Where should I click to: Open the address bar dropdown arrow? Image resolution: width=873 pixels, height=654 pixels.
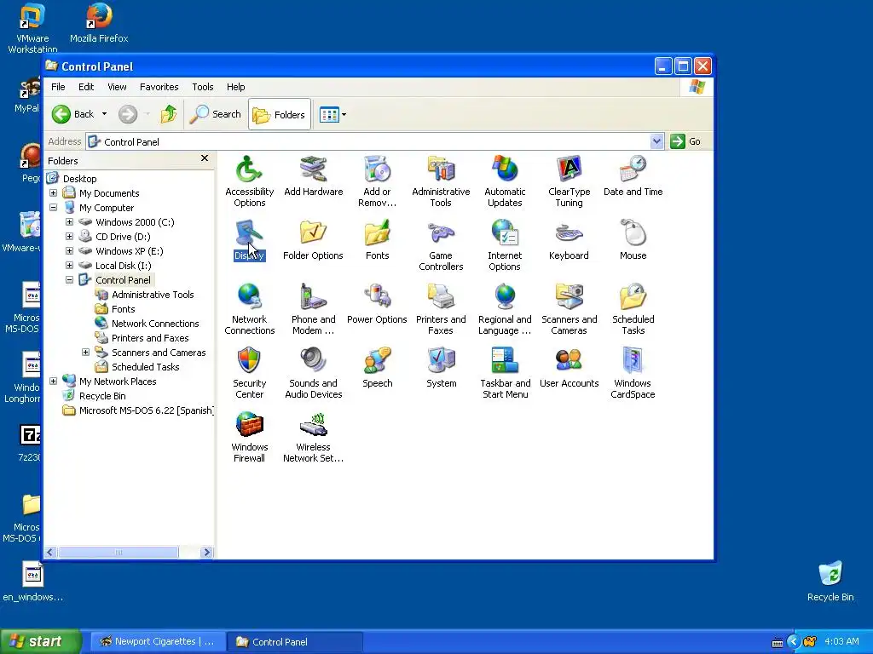click(656, 141)
